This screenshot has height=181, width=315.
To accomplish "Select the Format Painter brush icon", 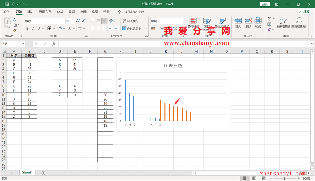I will (x=14, y=30).
